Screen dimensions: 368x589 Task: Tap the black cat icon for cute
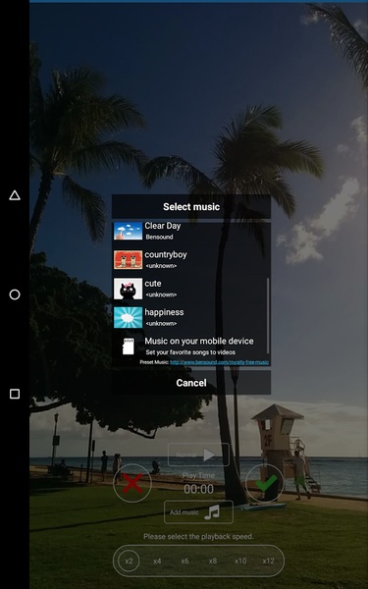[x=128, y=289]
